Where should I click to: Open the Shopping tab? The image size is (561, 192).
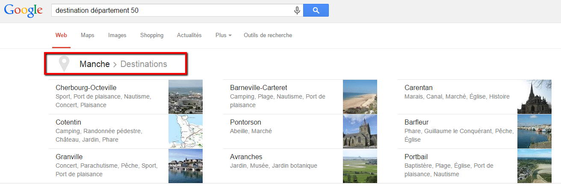[x=152, y=35]
